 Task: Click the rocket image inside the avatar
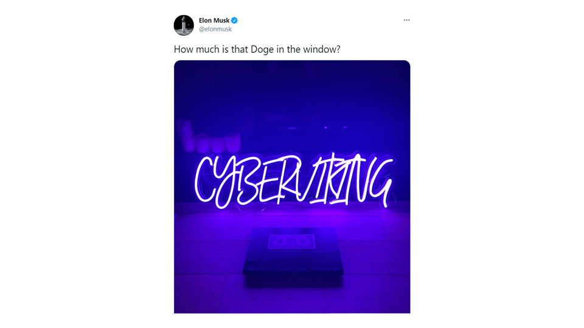click(184, 26)
